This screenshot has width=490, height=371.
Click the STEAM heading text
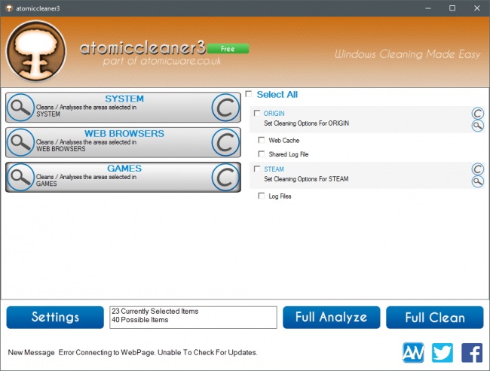point(274,169)
